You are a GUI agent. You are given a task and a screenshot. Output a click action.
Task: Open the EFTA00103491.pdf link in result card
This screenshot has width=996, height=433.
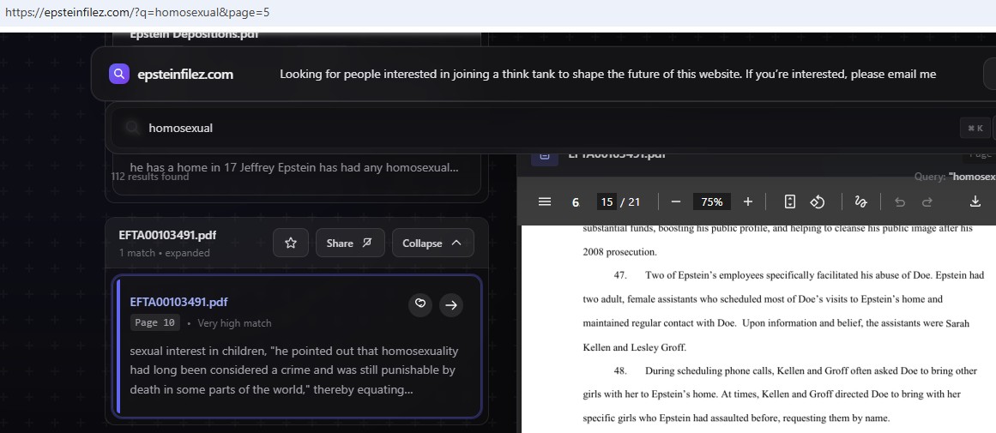pos(178,302)
